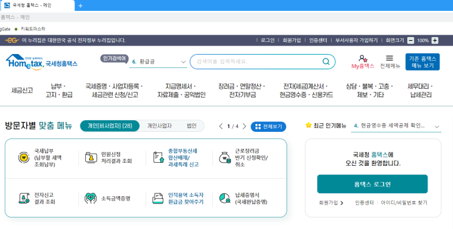Open 국세증명·사업자등록 menu

pyautogui.click(x=115, y=91)
